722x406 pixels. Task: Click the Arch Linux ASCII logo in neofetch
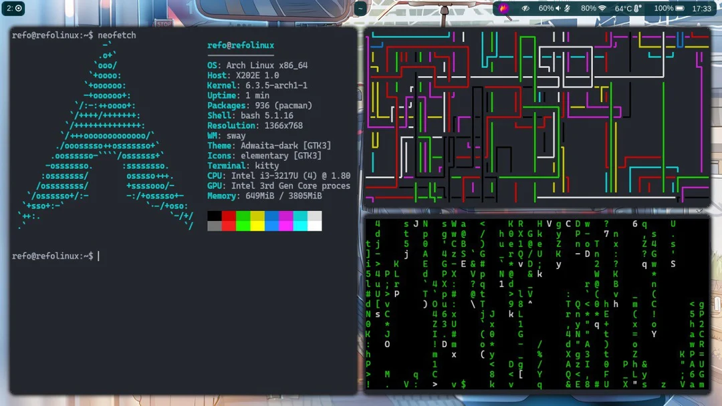click(x=106, y=137)
